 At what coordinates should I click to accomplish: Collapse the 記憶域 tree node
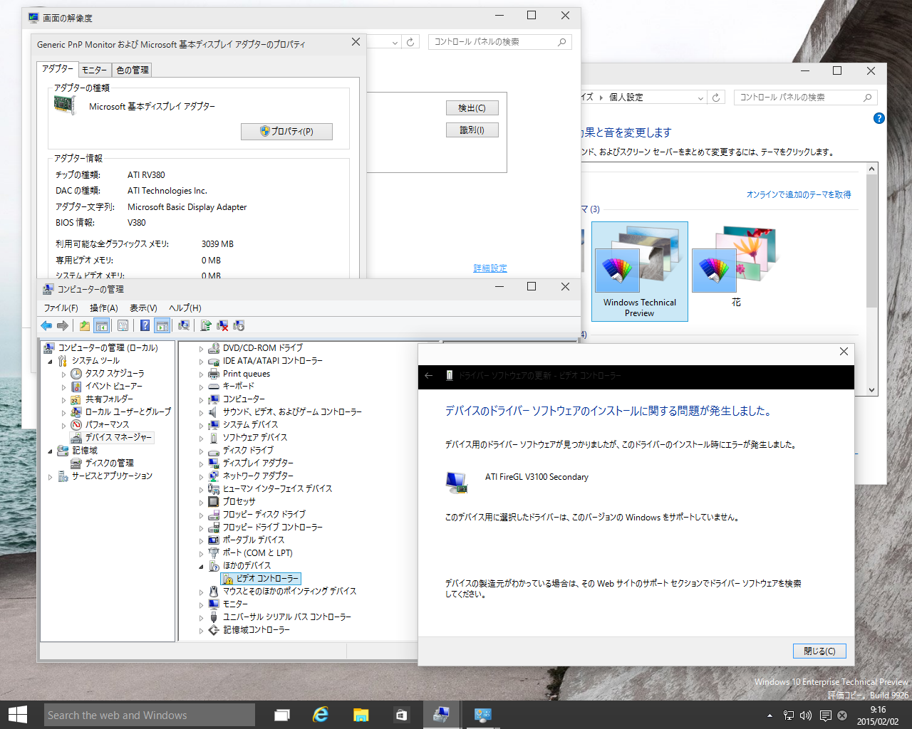point(50,451)
